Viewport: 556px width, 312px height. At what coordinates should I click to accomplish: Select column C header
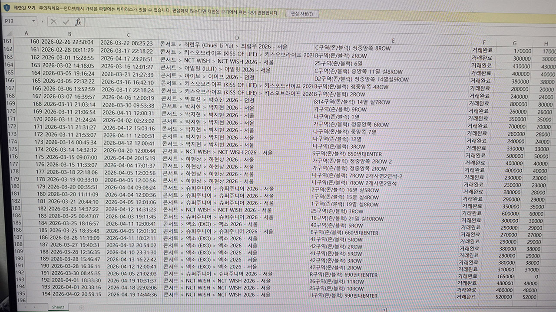click(129, 35)
